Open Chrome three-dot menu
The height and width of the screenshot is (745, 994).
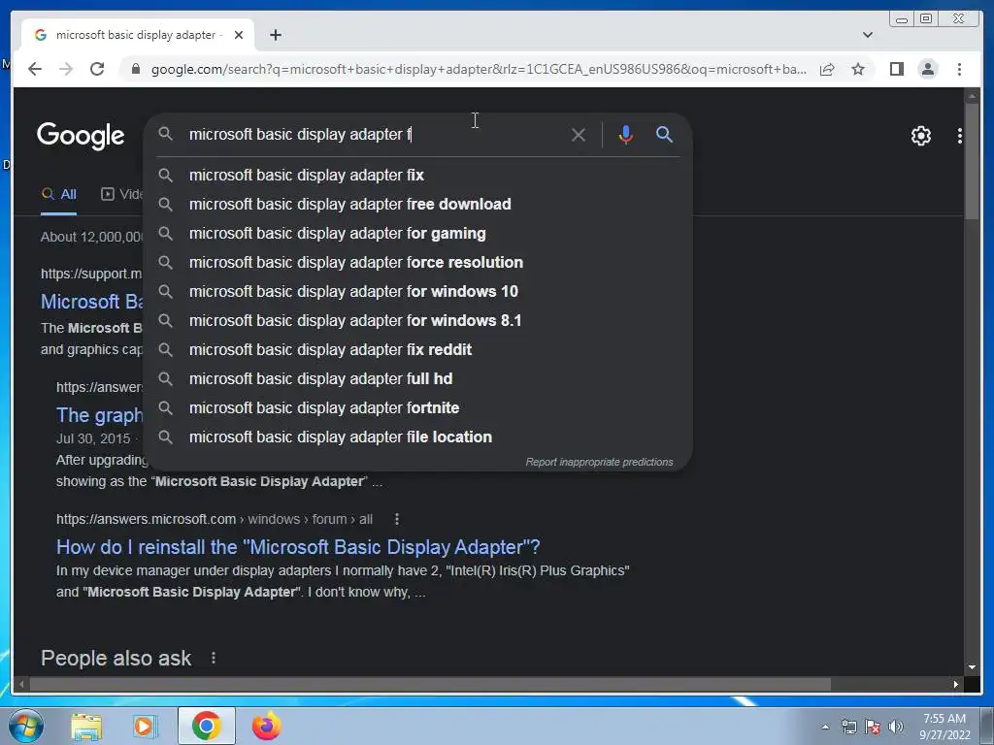959,69
